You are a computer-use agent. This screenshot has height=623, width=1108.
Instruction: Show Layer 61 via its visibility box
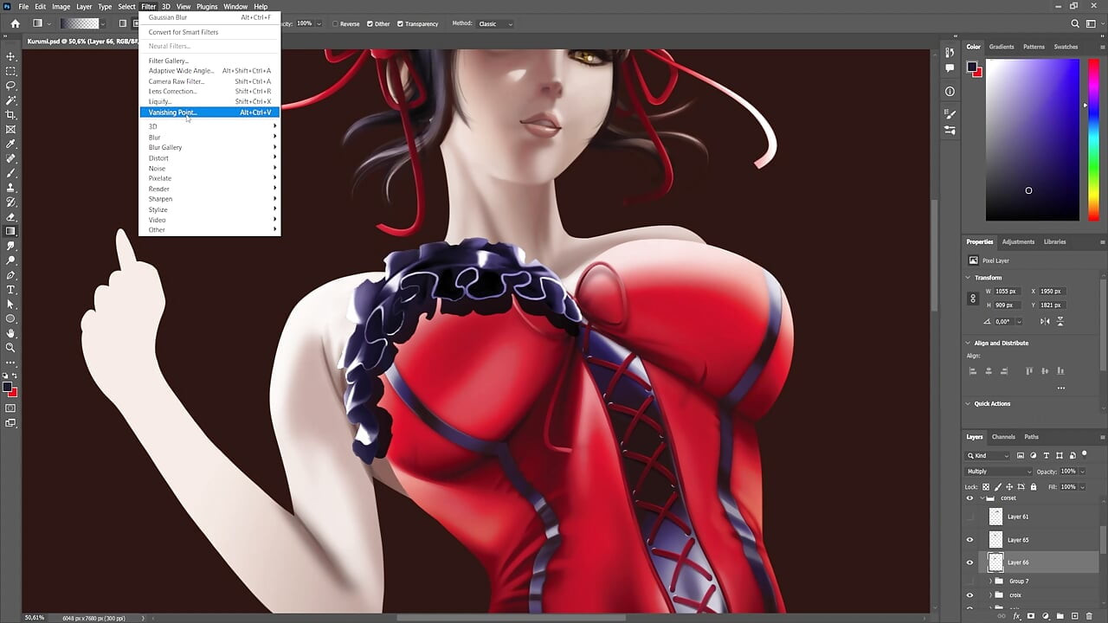point(969,517)
